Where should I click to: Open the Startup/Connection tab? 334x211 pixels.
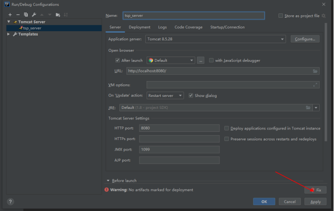pos(227,27)
